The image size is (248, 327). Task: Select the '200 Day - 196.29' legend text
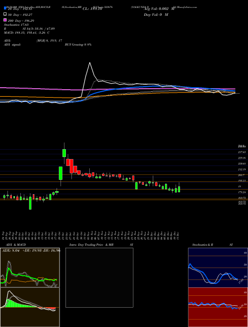(21, 21)
